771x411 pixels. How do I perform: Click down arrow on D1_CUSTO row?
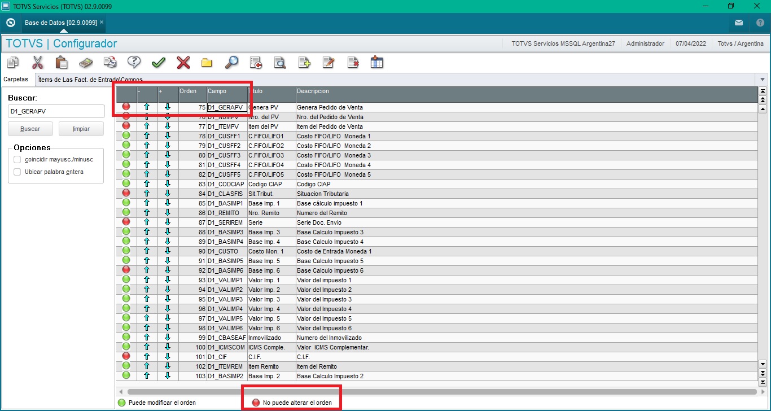pos(168,251)
